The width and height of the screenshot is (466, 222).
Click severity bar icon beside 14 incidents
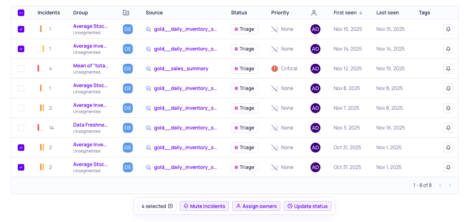click(41, 128)
